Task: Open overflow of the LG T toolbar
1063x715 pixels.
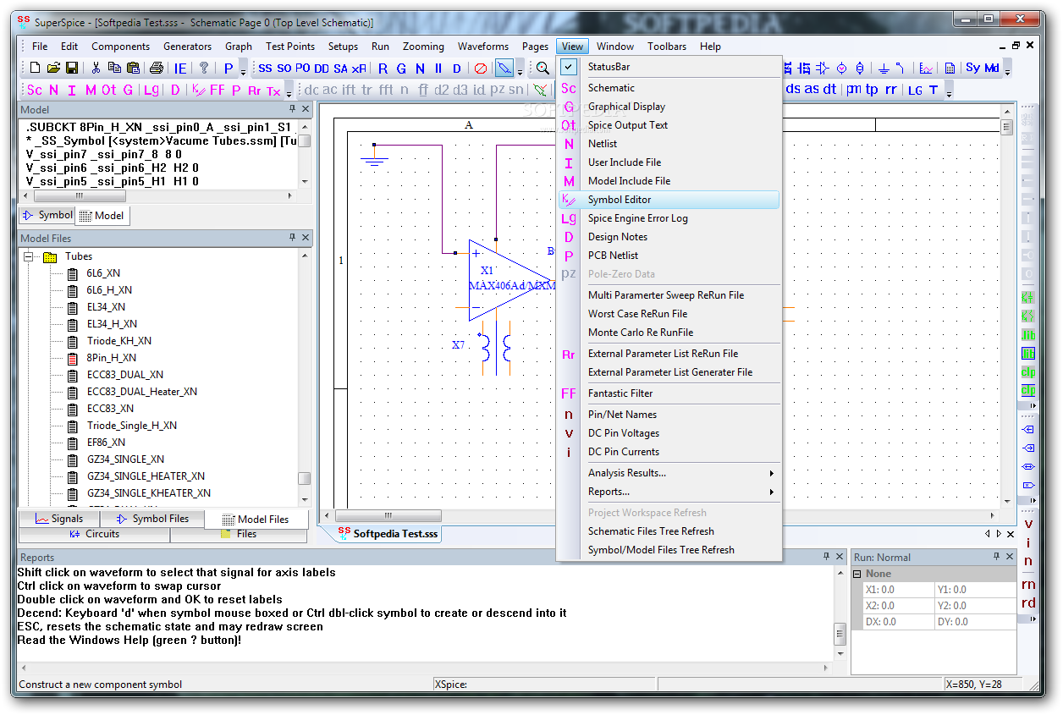Action: pyautogui.click(x=949, y=92)
